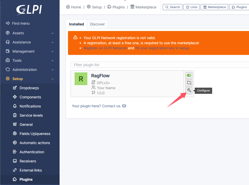
Task: Click the Automatic actions gear icon
Action: tap(15, 143)
